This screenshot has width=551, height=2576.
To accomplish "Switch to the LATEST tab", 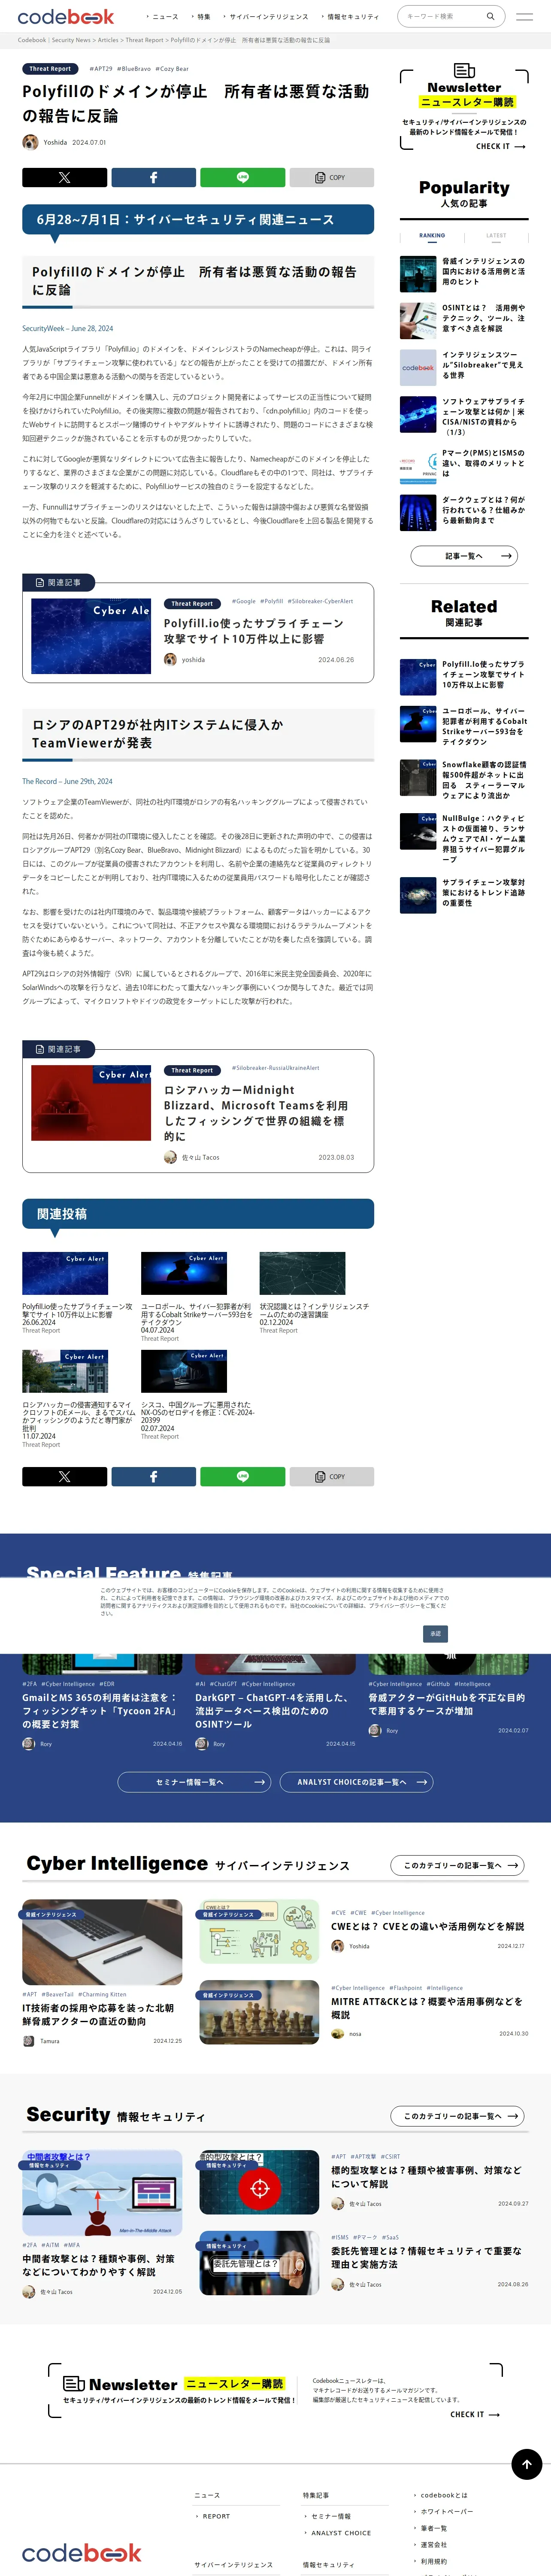I will (496, 236).
